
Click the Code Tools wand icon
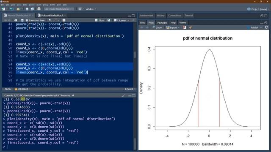point(56,20)
